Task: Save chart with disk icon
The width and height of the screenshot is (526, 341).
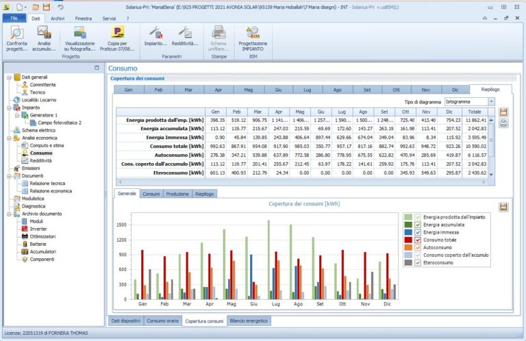Action: click(503, 207)
